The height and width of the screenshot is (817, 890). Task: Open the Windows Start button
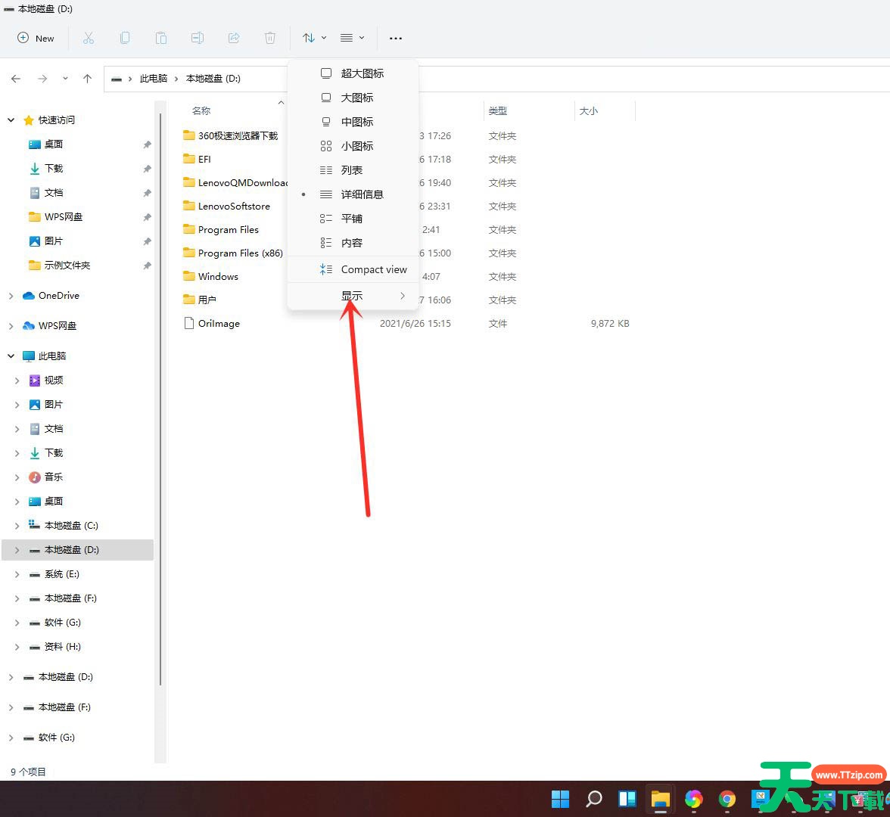[560, 799]
